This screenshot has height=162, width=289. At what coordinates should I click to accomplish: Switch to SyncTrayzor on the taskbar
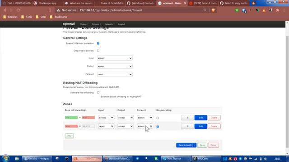coord(176,159)
